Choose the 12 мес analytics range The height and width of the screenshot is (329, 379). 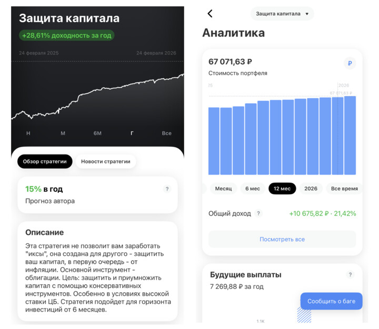[282, 189]
